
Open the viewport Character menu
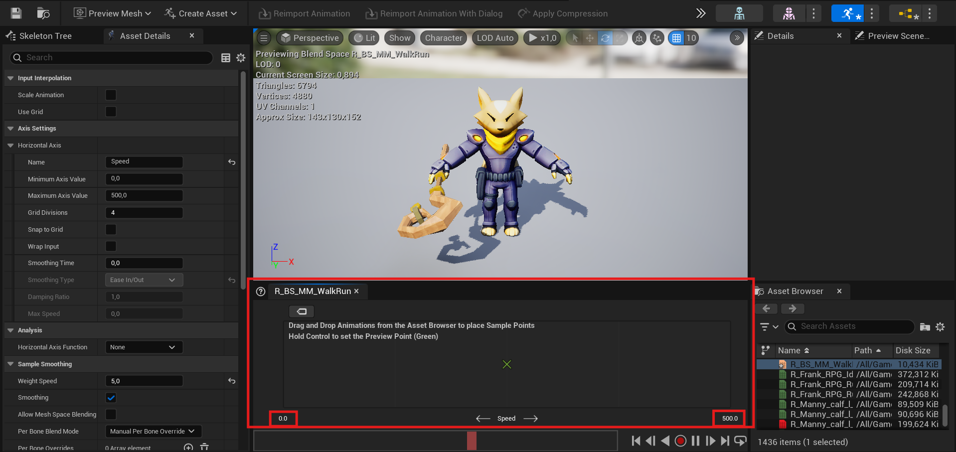[x=444, y=38]
